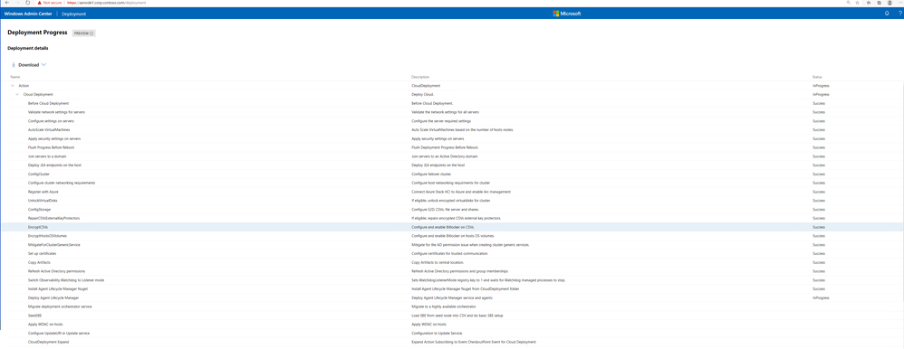Screen dimensions: 904x349
Task: Select Deploy JEA endpoints on the host
Action: pyautogui.click(x=452, y=165)
